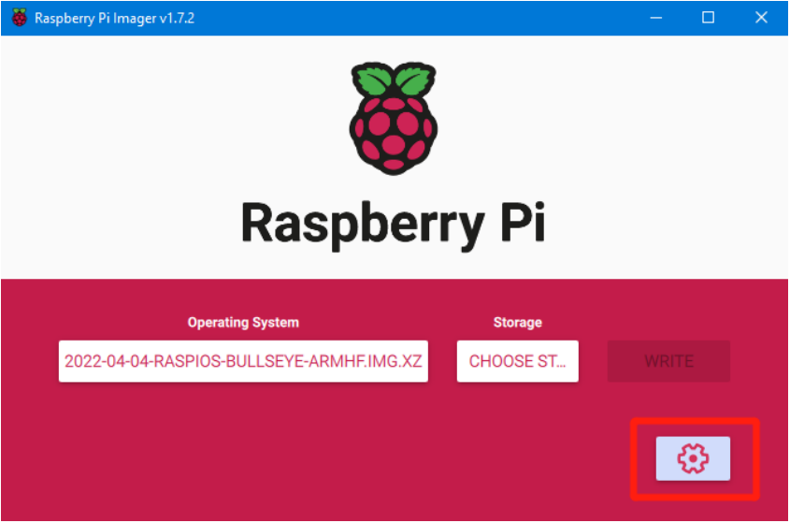Click the red berry body of the logo

(394, 131)
